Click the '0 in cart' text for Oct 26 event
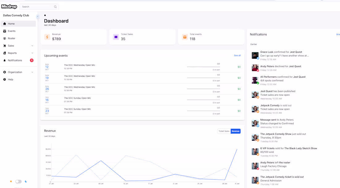340x188 pixels. pos(216,92)
